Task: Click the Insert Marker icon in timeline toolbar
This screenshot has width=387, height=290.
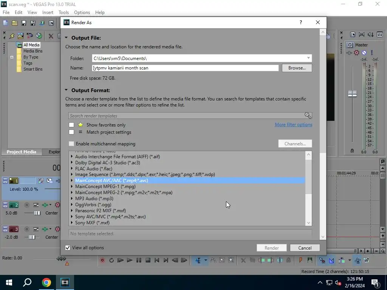Action: [300, 260]
